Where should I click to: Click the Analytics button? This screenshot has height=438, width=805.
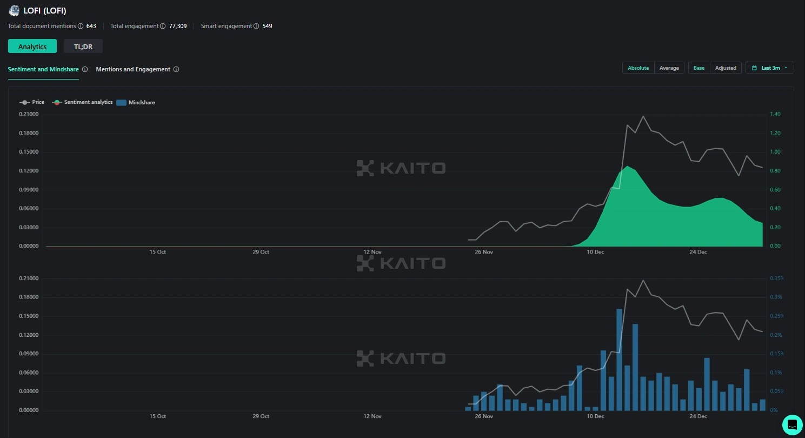[32, 47]
